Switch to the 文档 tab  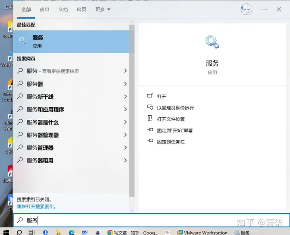click(x=63, y=9)
